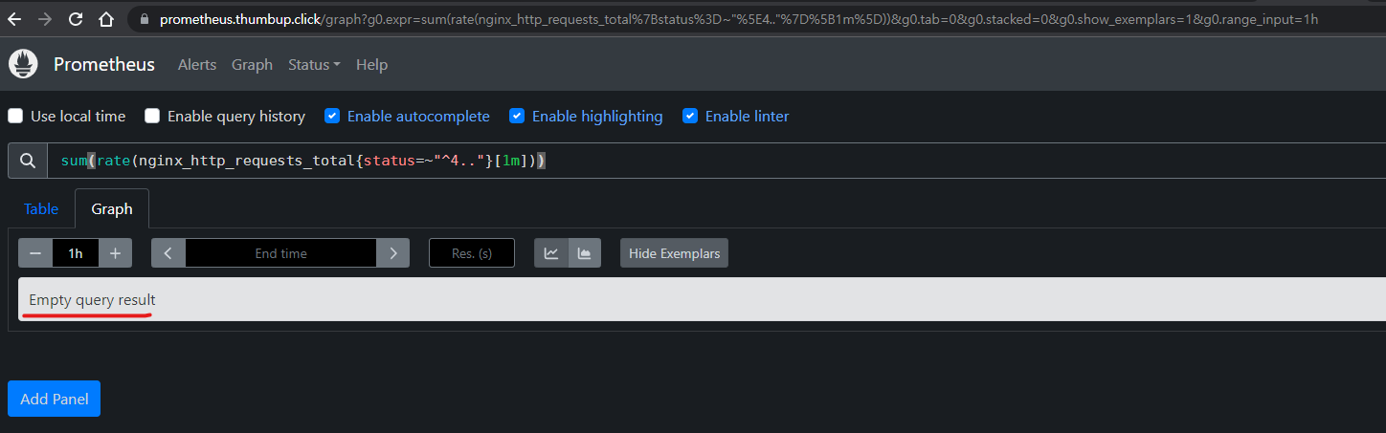The image size is (1386, 433).
Task: Click the Empty query result message
Action: (92, 299)
